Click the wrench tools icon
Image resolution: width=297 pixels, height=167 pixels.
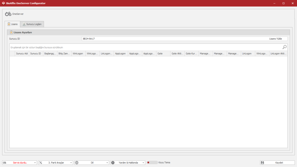[41, 163]
